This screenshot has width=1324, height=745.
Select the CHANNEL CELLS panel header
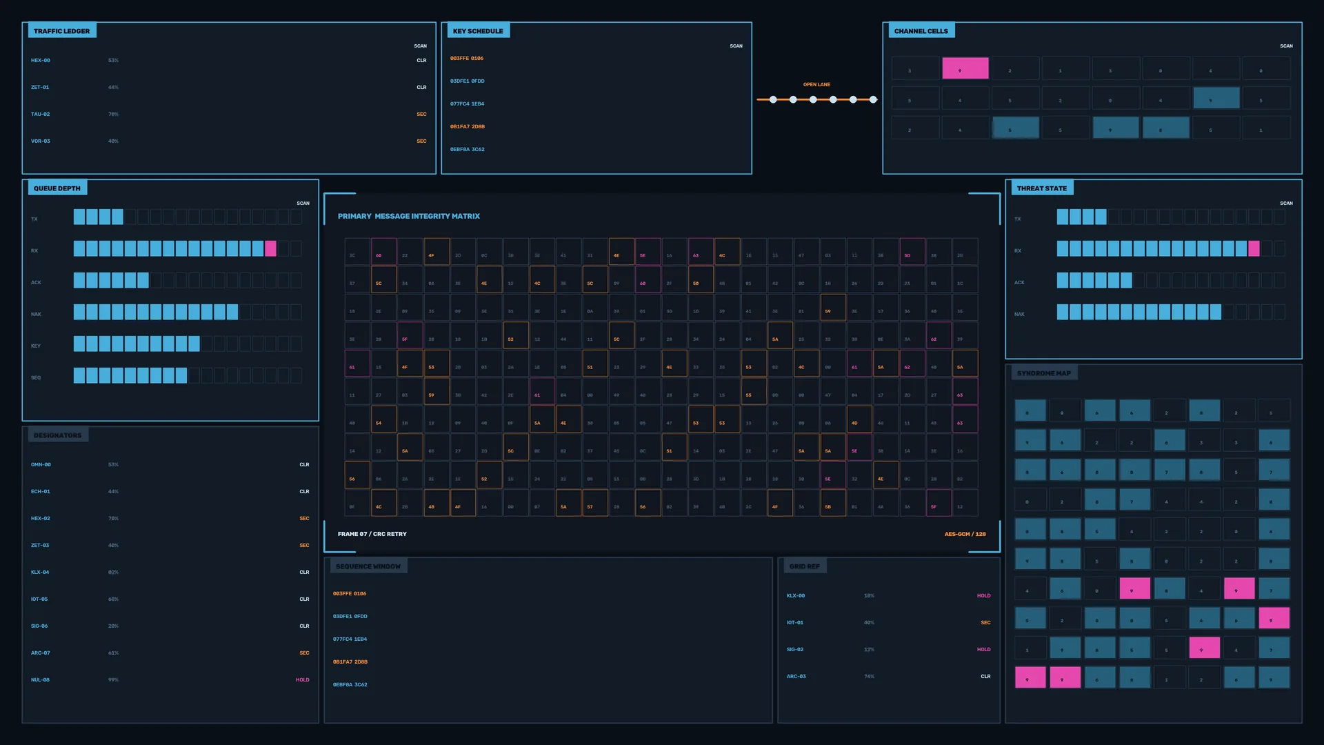[x=921, y=31]
